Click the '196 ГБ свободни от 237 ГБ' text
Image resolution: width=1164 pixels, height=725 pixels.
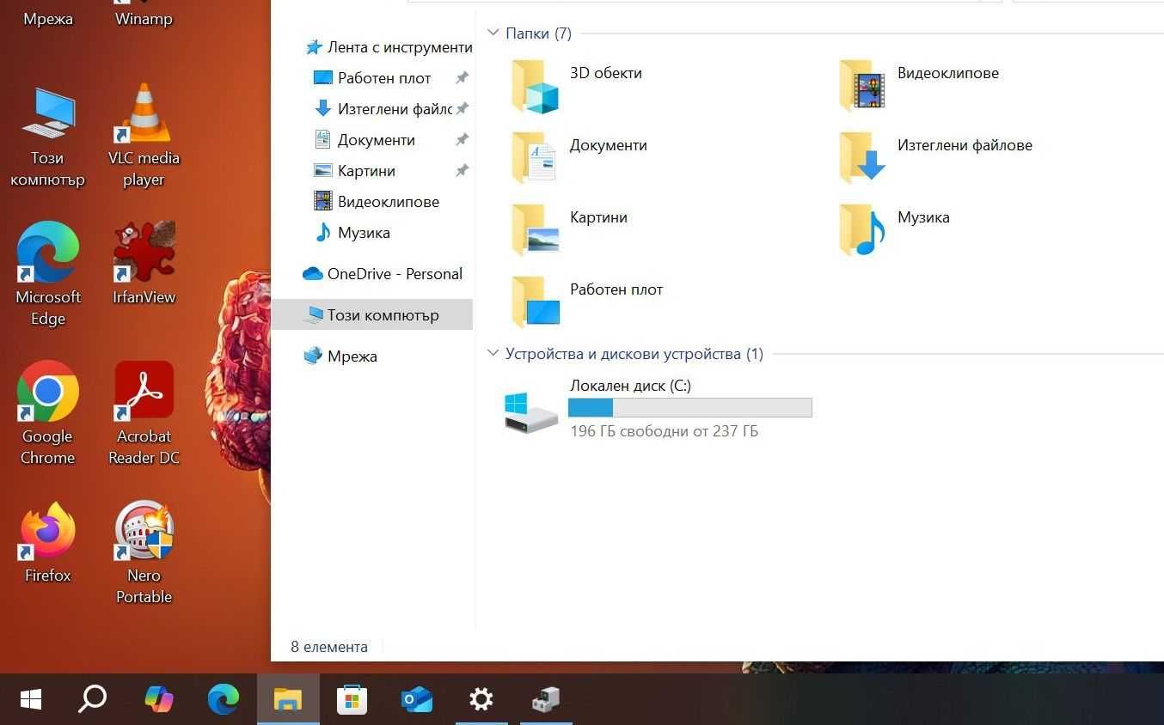pyautogui.click(x=664, y=431)
